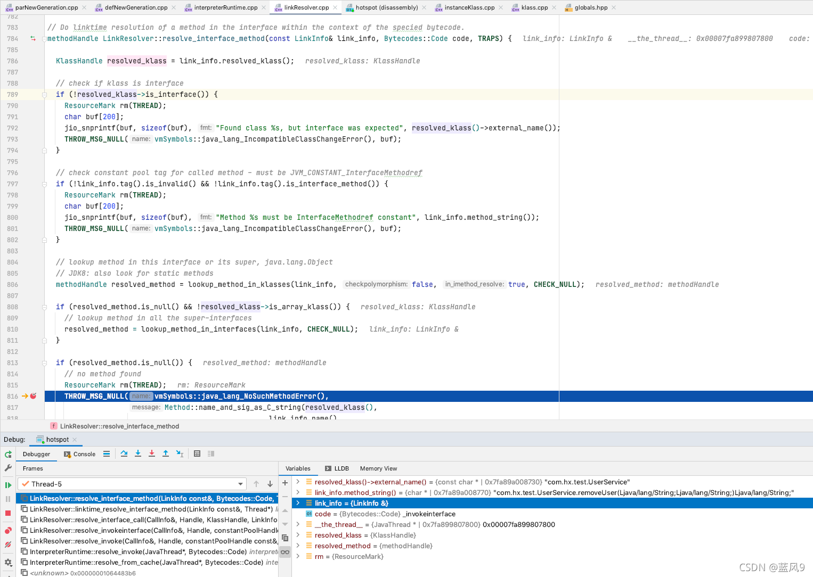Collapse code block at line 813
The width and height of the screenshot is (813, 577).
point(45,363)
